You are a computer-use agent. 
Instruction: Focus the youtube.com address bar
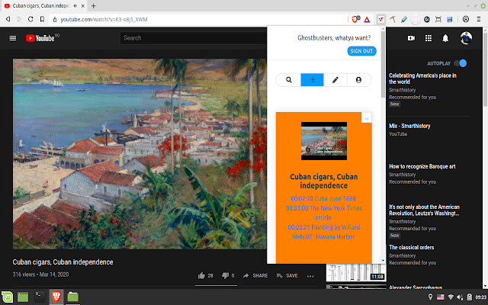pyautogui.click(x=199, y=19)
